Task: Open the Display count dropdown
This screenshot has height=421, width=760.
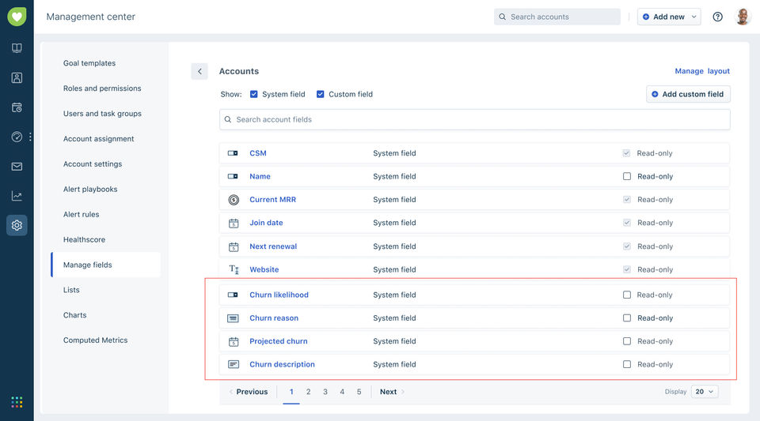Action: [704, 392]
